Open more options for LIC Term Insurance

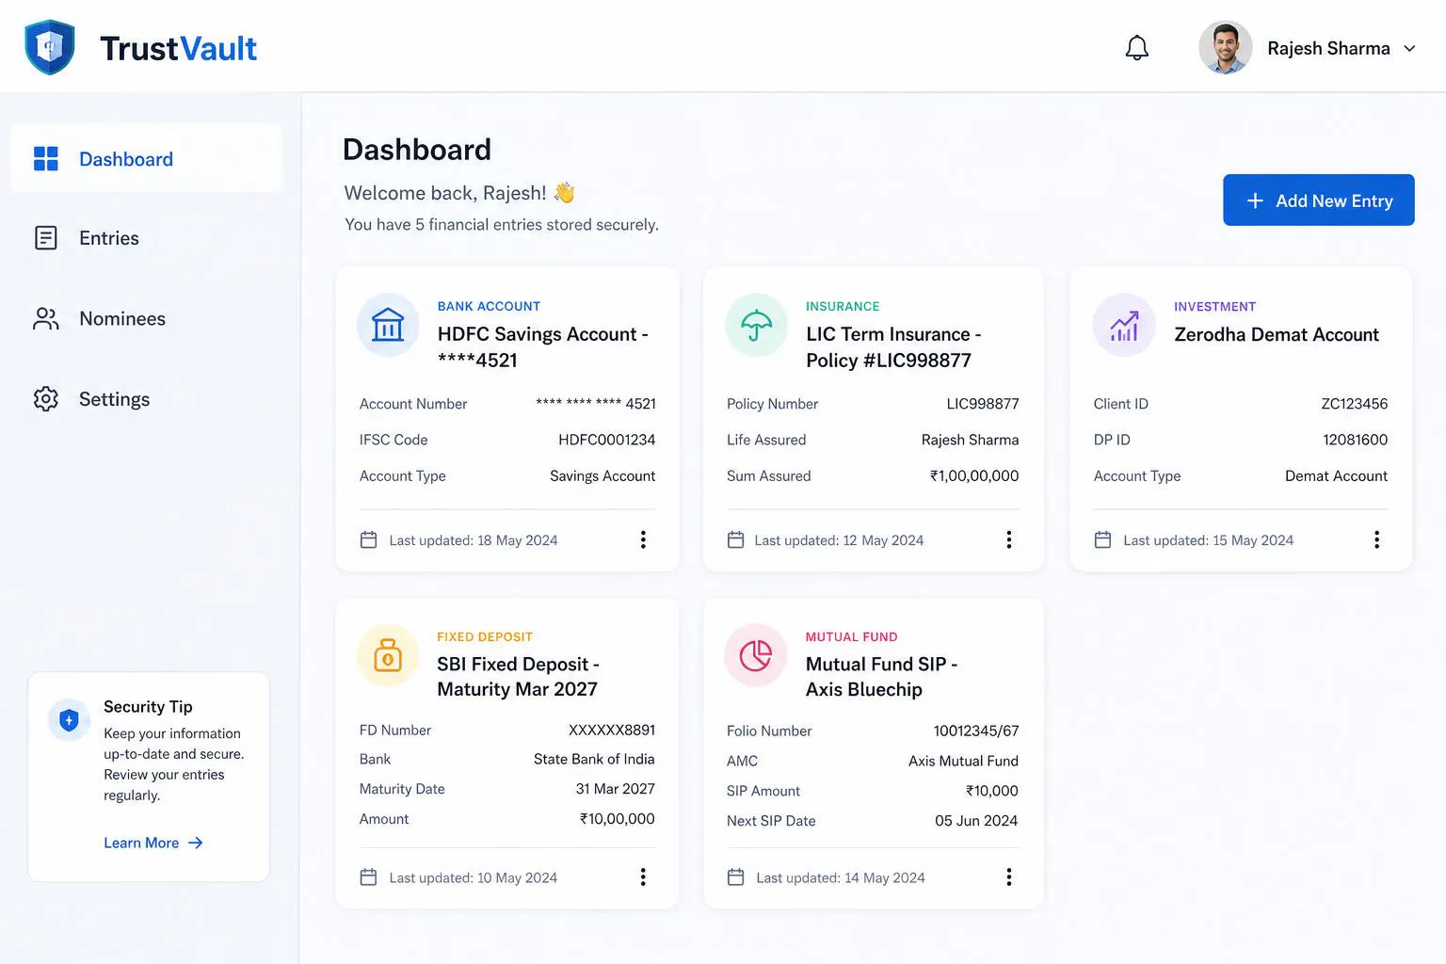tap(1009, 539)
